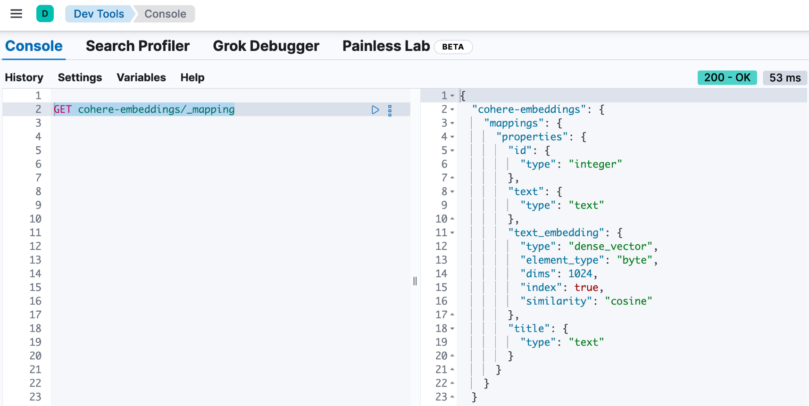809x406 pixels.
Task: Collapse root object at output line 1
Action: [452, 96]
